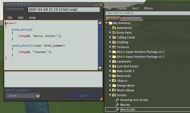Click the Scripts folder icon
The image size is (190, 113).
click(x=114, y=95)
